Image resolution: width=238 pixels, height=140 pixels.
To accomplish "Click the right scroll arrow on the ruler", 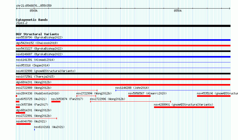I will click(229, 9).
